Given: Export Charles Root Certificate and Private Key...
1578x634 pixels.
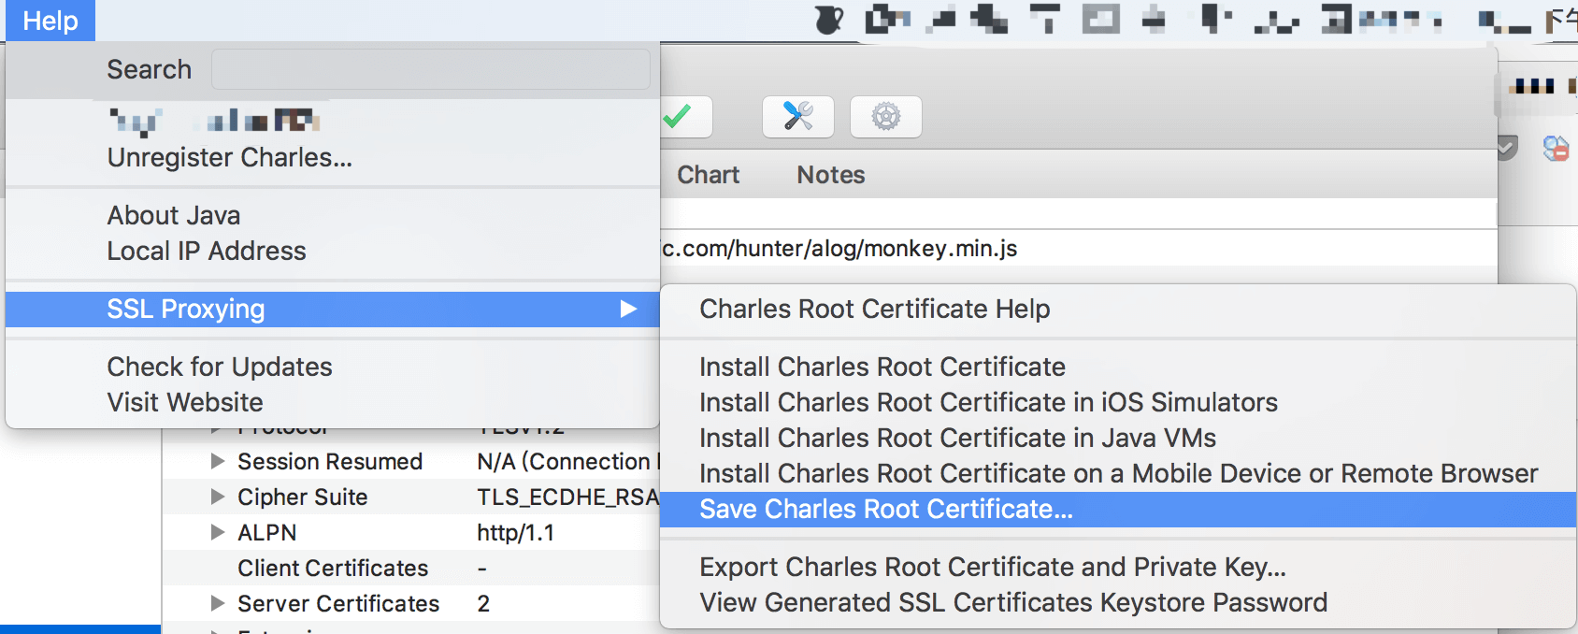Looking at the screenshot, I should point(993,567).
